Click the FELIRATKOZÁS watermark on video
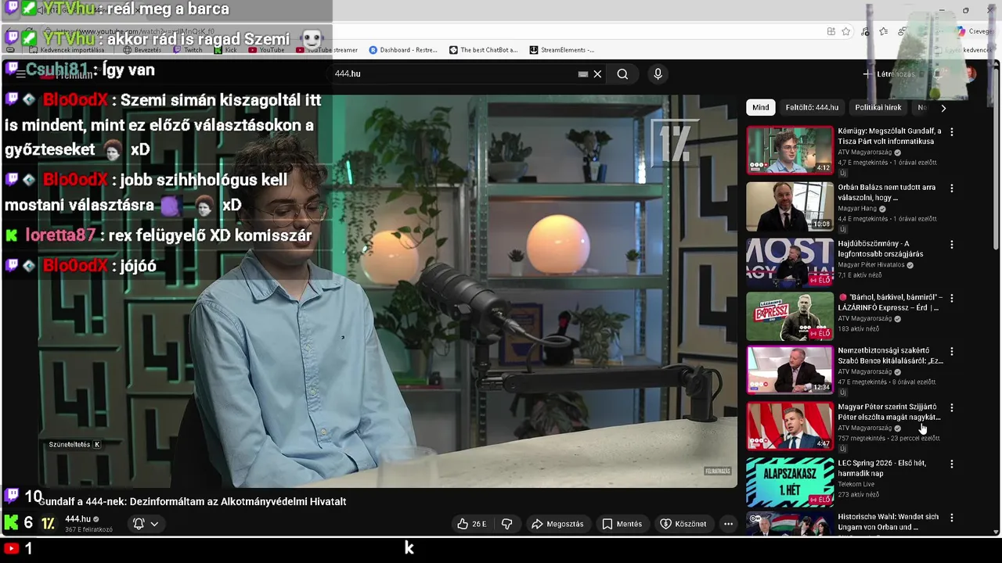The width and height of the screenshot is (1002, 563). (717, 471)
